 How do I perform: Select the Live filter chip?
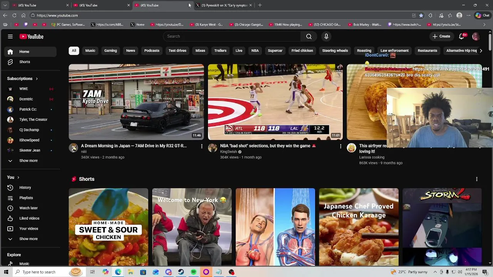(239, 50)
